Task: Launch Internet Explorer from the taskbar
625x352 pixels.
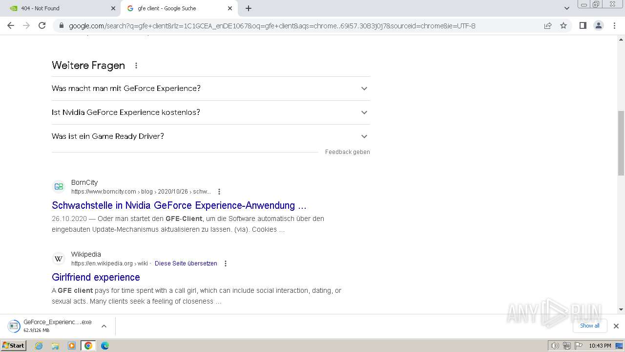Action: 39,346
